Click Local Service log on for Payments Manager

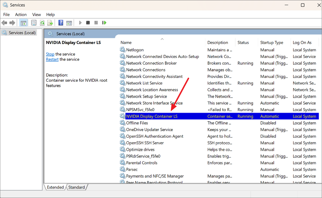pos(304,176)
